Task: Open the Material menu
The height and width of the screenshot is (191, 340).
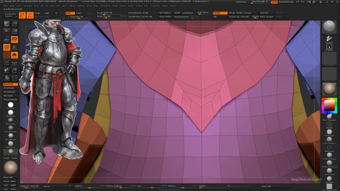Action: pos(81,6)
